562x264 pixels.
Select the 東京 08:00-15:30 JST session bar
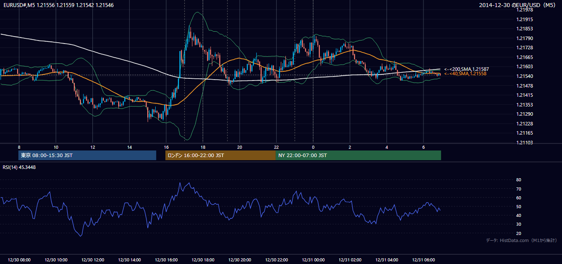(x=88, y=155)
